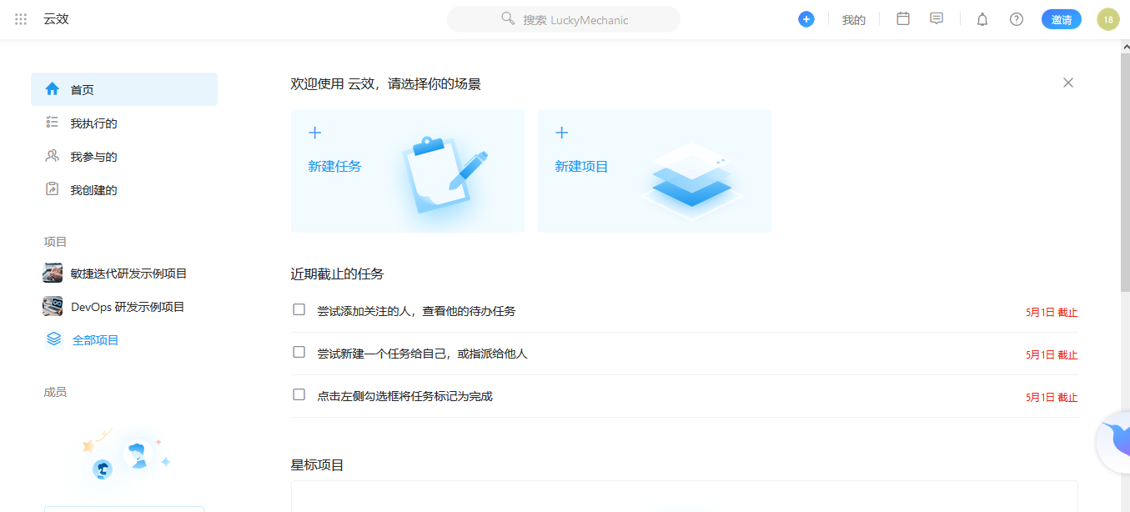This screenshot has width=1130, height=512.
Task: Open the avatar labeled 18
Action: [1107, 18]
